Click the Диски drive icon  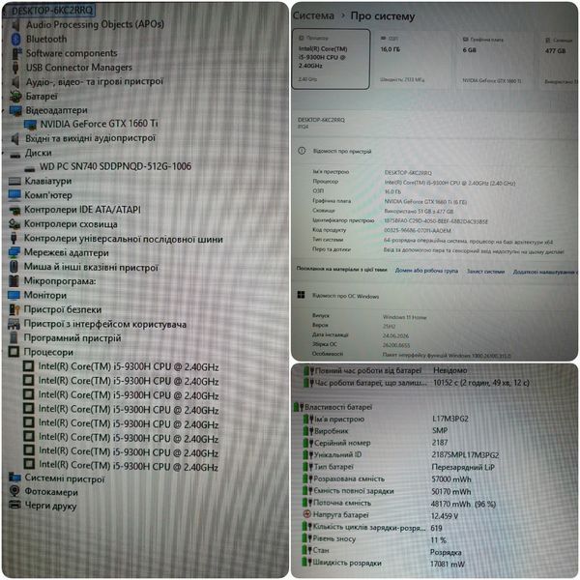tap(15, 155)
